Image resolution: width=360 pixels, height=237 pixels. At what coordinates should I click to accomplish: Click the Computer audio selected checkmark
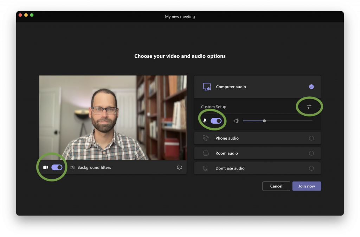(x=311, y=87)
